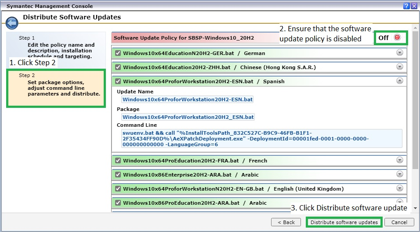Uncheck Windows10x64EducationN20H2-GER.bat German checkbox
The width and height of the screenshot is (420, 232).
[x=118, y=53]
